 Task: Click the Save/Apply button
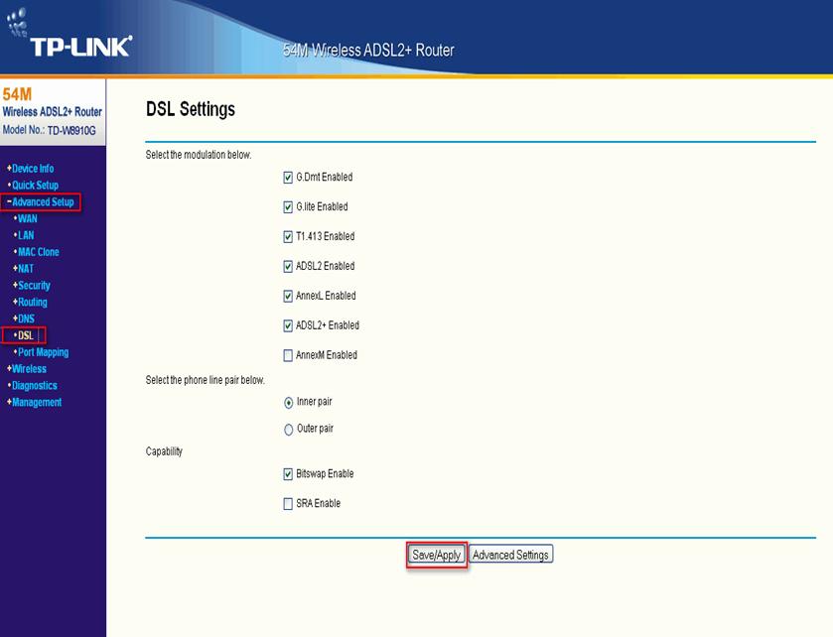coord(436,555)
